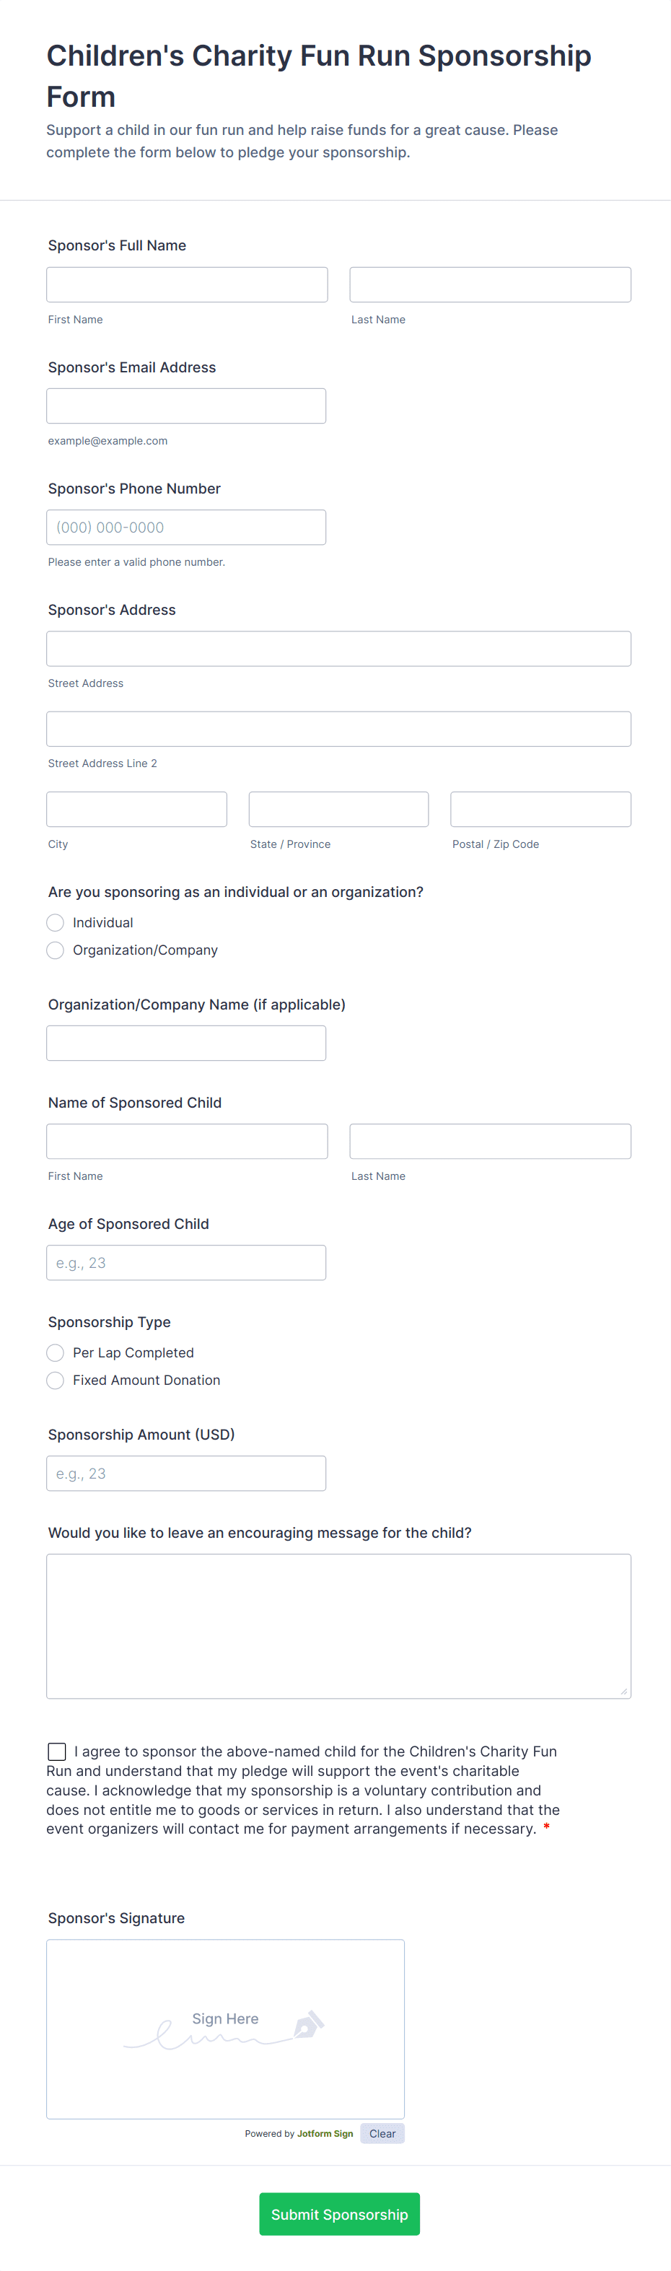Select the Individual radio option

pos(56,922)
